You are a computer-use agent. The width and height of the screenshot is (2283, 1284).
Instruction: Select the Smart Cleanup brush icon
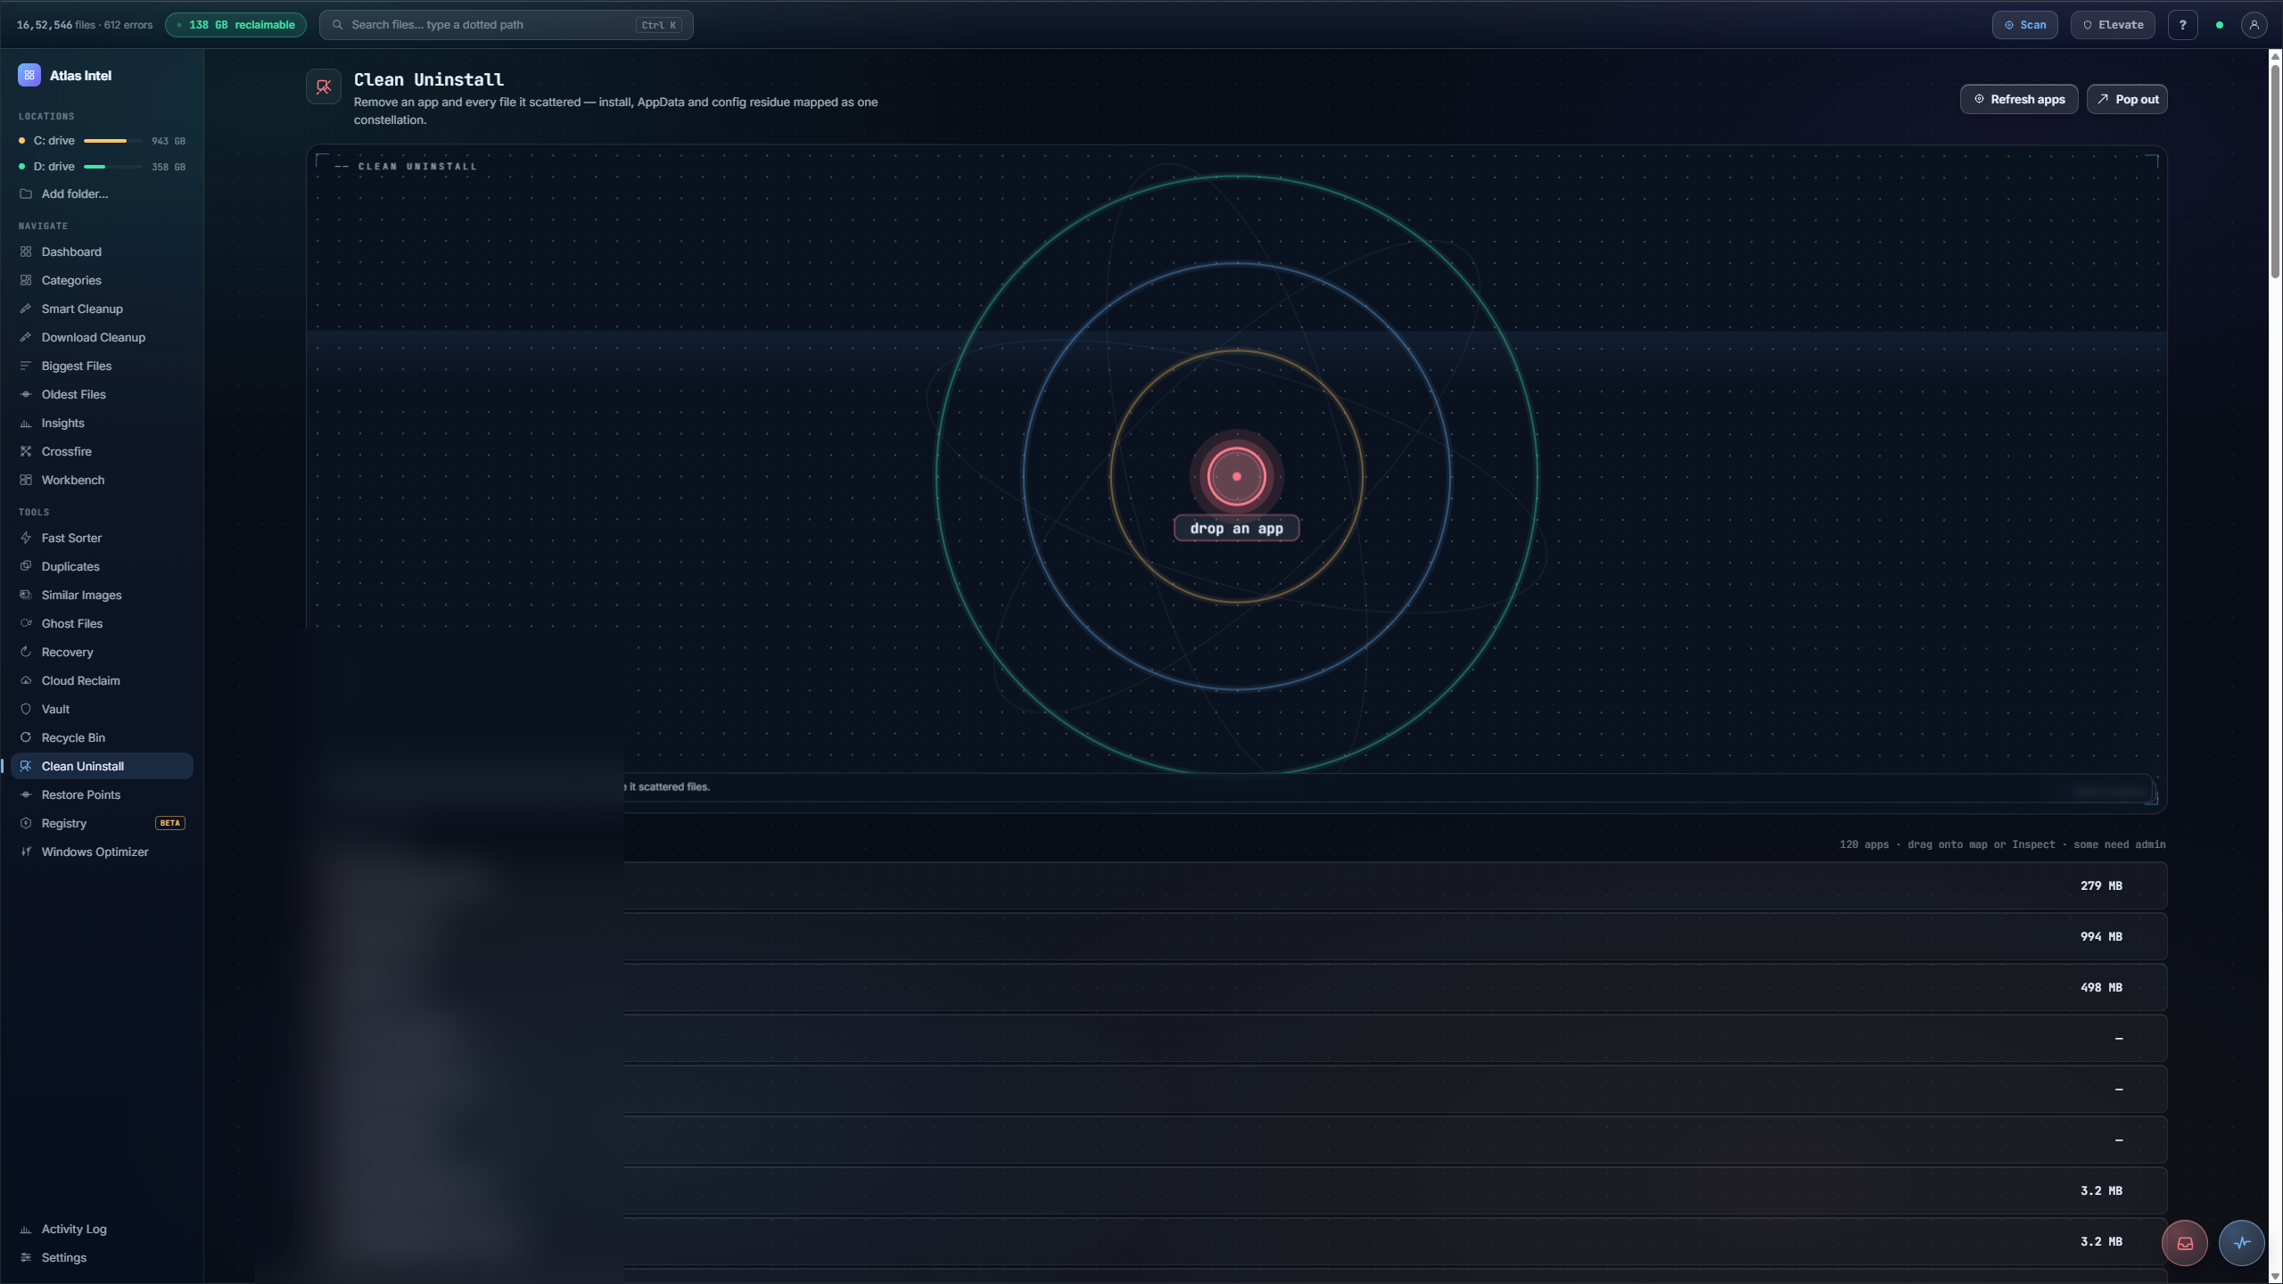[x=26, y=309]
